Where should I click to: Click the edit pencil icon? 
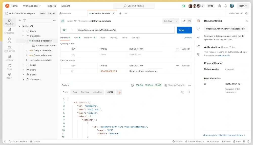click(x=184, y=21)
